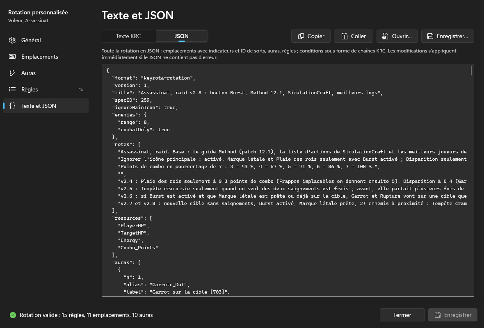Go to the Règles sidebar item
Screen dimensions: 484x328
click(46, 89)
